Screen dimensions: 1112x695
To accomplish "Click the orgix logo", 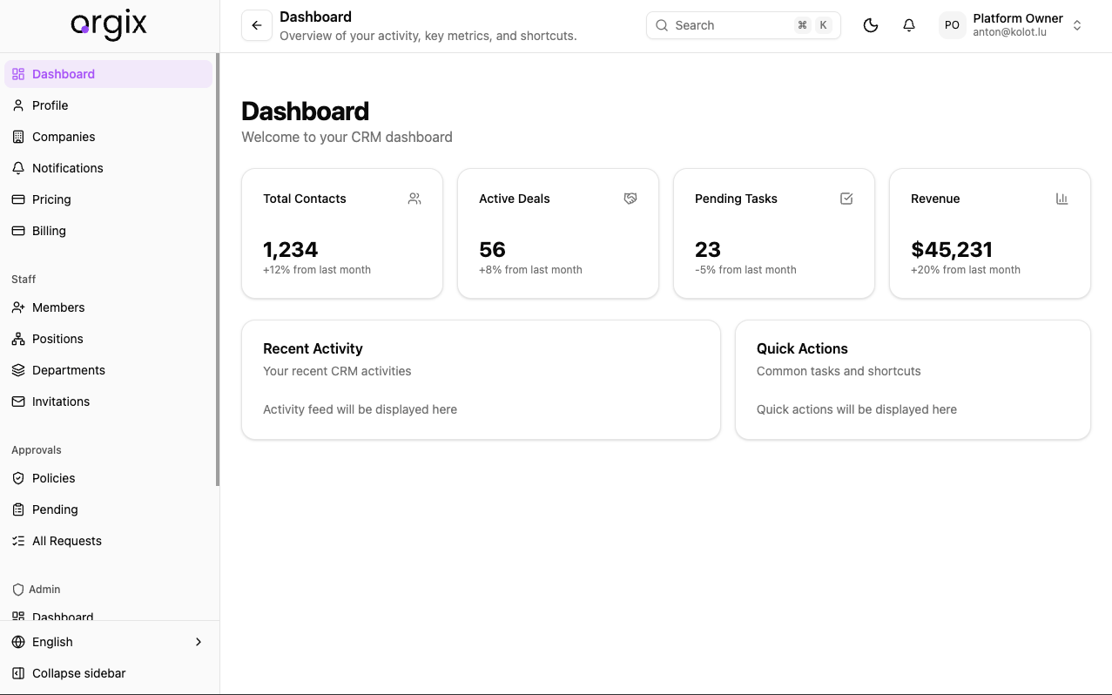I will (x=109, y=25).
